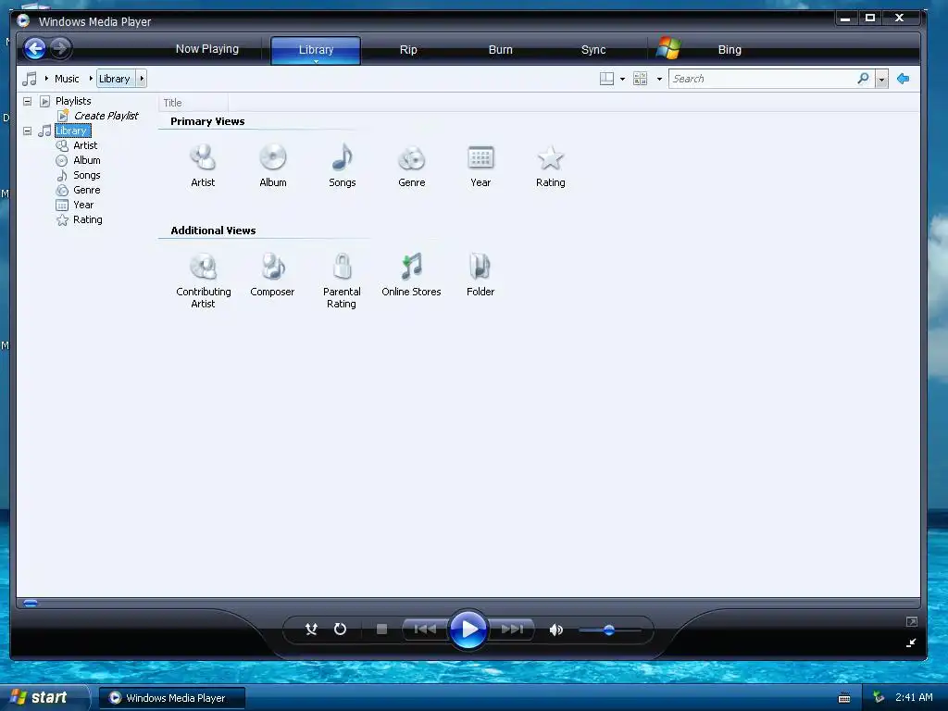Click the Layout Options icon

coord(606,79)
